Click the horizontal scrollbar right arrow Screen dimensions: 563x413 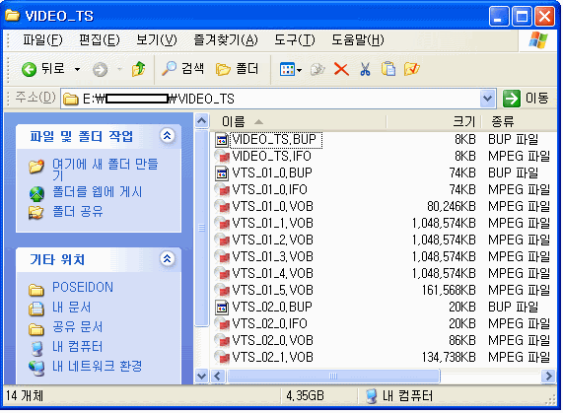pyautogui.click(x=548, y=377)
